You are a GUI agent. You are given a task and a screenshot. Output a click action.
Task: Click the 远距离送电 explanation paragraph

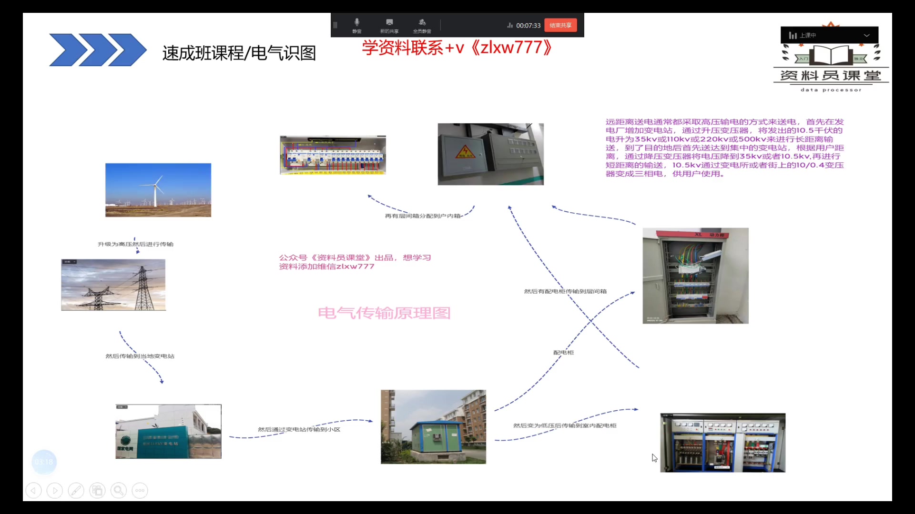(x=724, y=148)
